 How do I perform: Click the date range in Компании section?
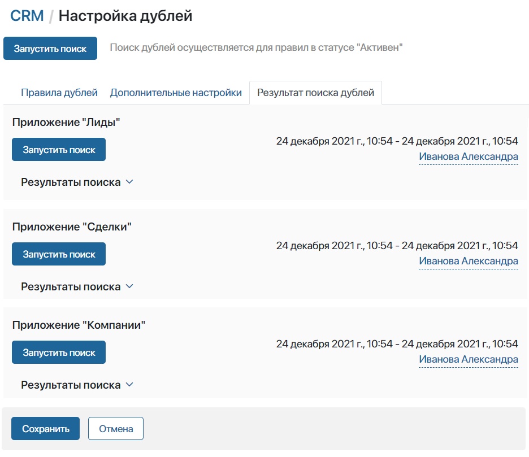pyautogui.click(x=397, y=343)
